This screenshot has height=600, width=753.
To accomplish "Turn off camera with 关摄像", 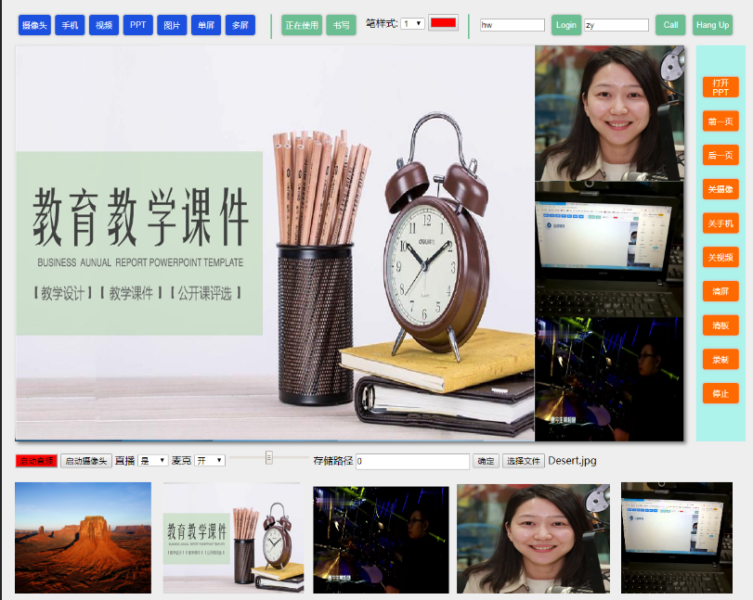I will point(721,189).
